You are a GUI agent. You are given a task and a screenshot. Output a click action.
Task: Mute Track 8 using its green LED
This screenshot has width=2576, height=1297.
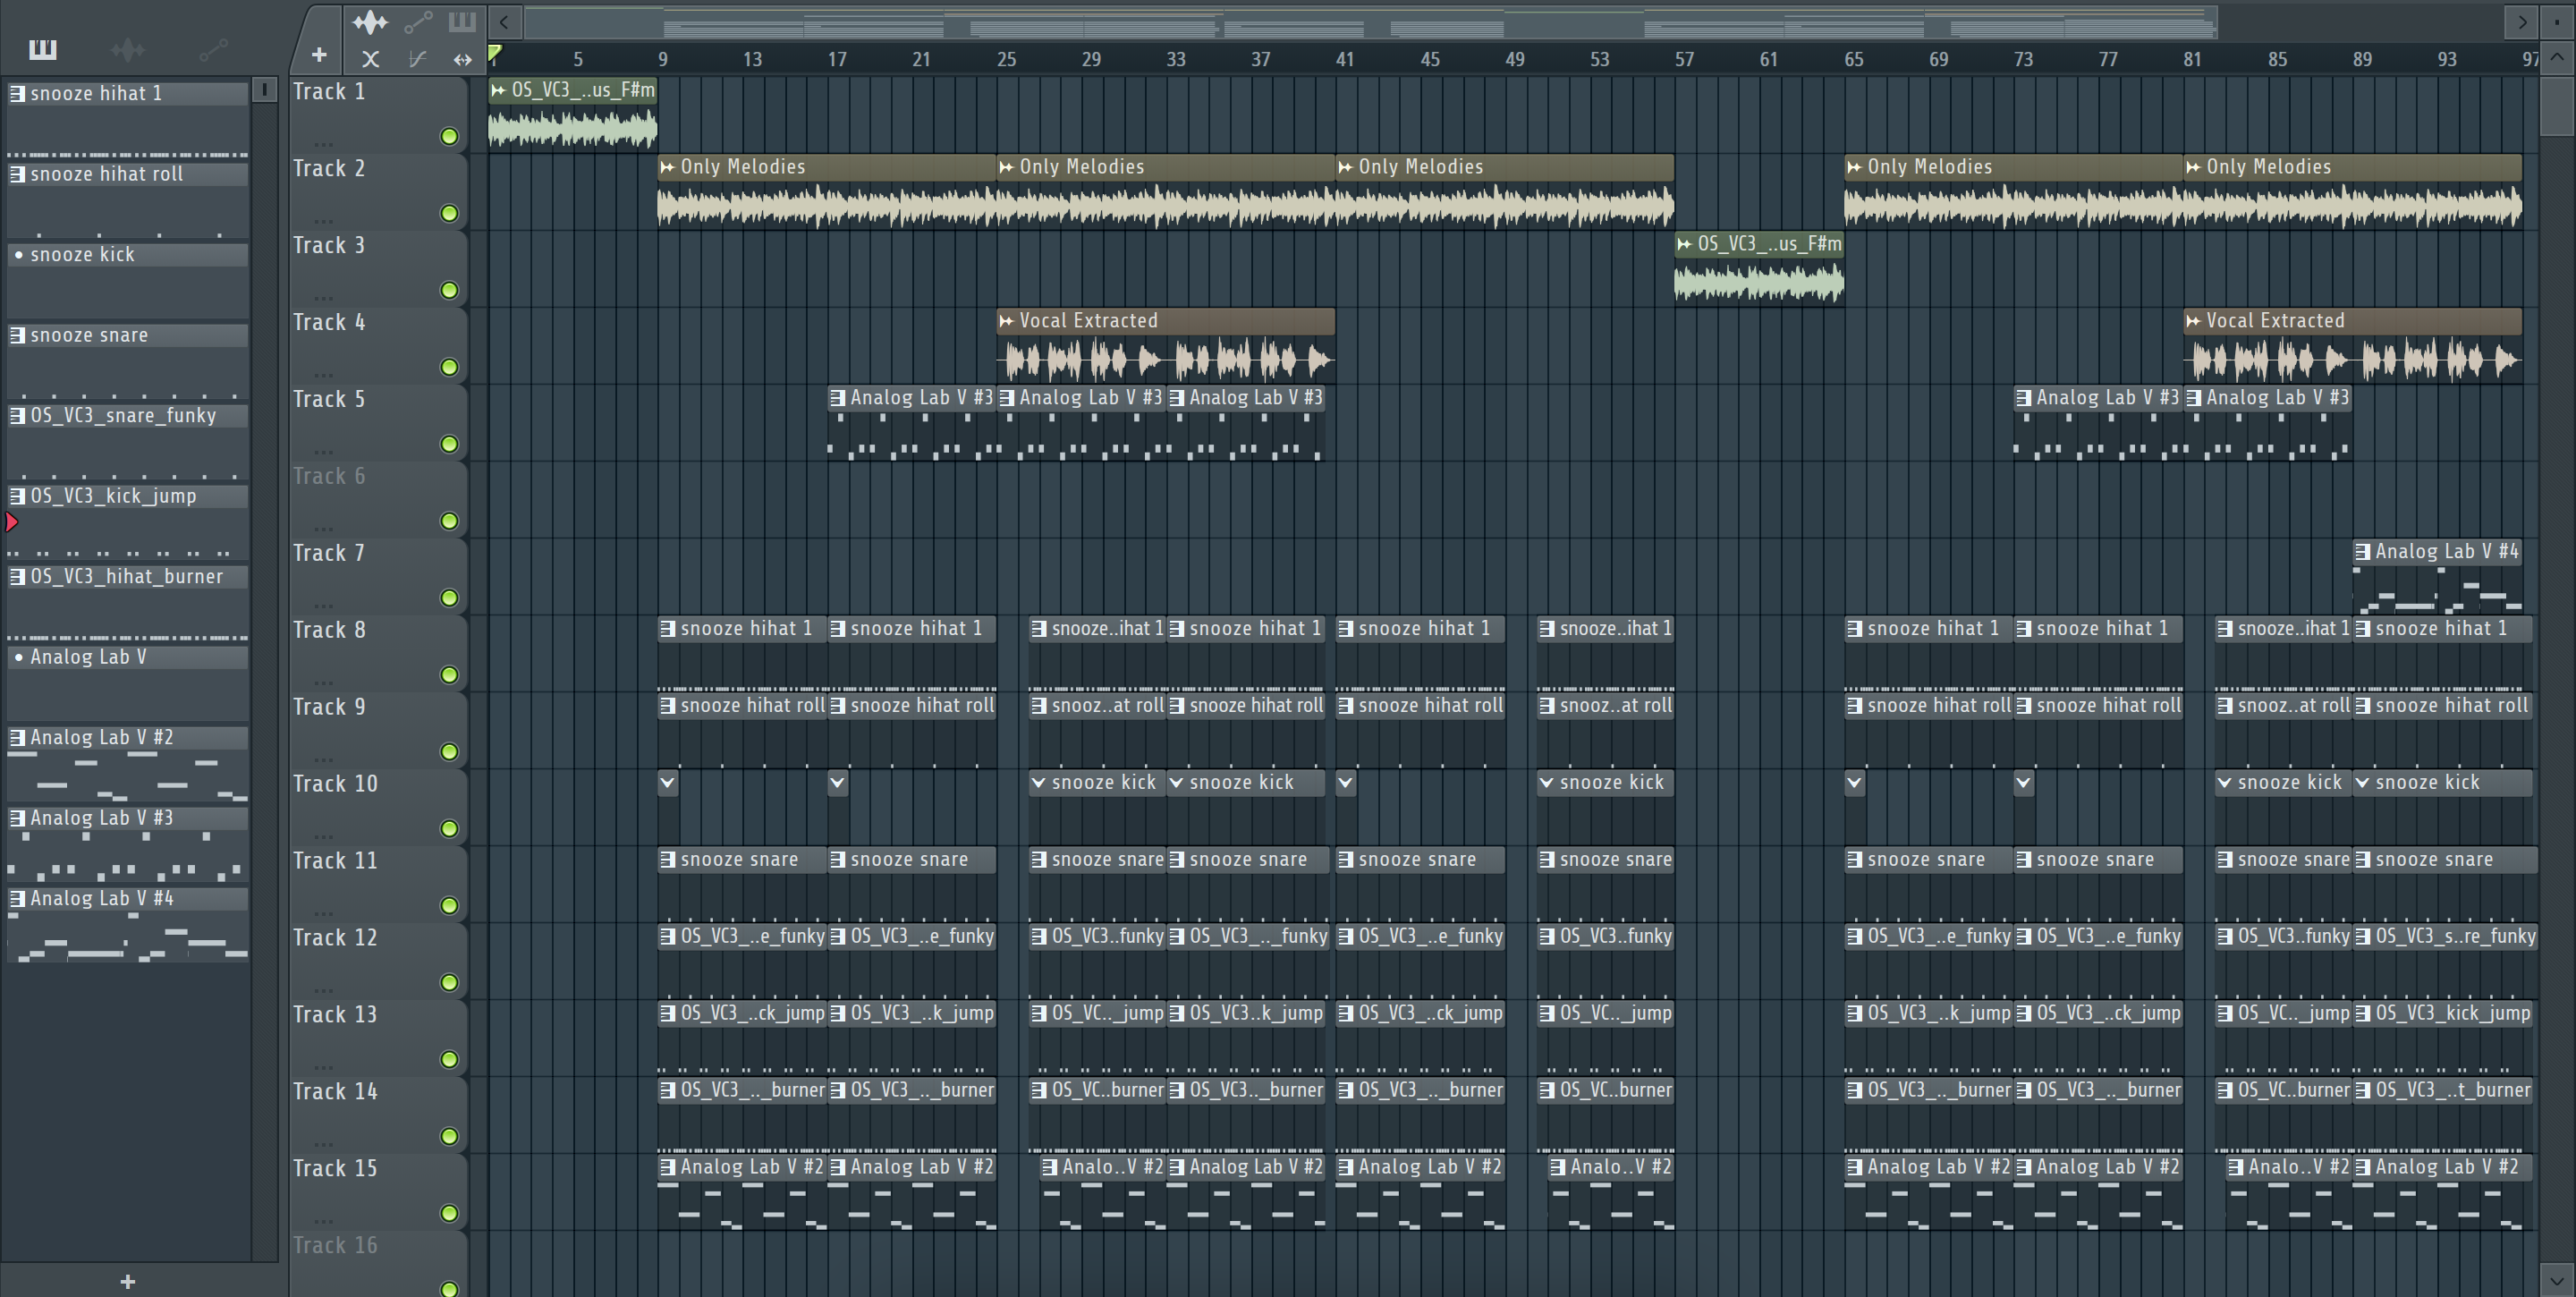tap(449, 675)
